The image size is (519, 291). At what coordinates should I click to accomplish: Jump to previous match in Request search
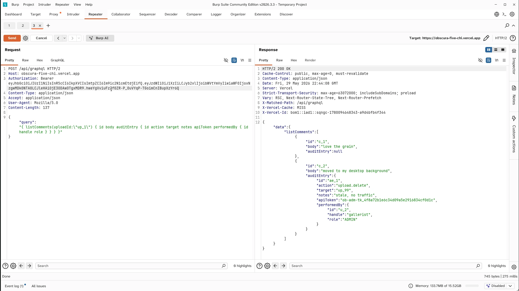(x=21, y=266)
